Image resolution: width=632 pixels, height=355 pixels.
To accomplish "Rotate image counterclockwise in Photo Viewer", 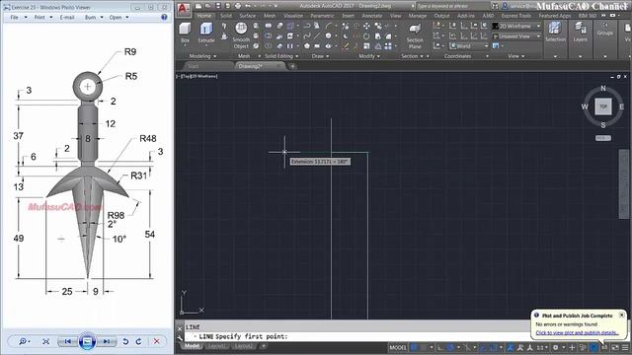I will pyautogui.click(x=125, y=341).
